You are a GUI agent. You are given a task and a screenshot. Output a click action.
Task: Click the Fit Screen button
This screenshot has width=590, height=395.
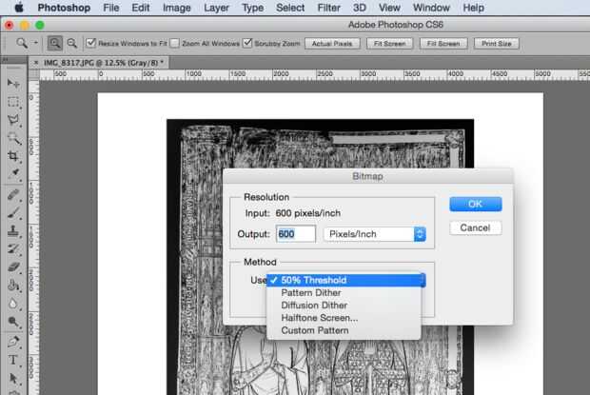coord(389,43)
